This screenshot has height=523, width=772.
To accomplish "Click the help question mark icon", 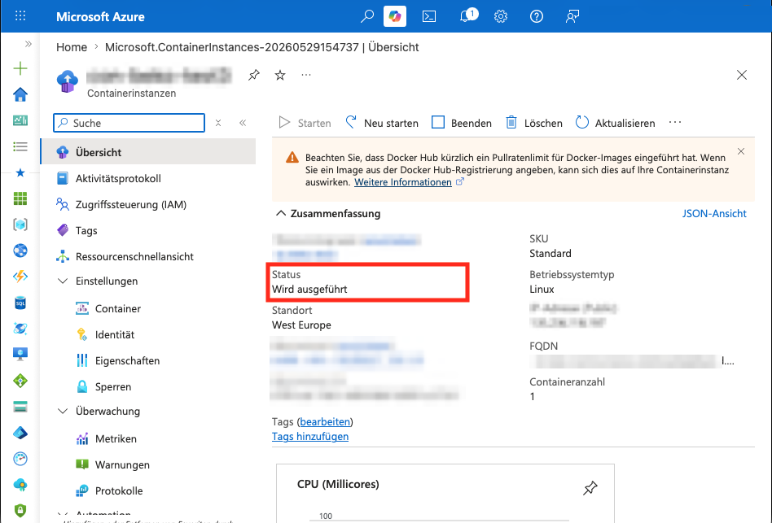I will pos(537,16).
